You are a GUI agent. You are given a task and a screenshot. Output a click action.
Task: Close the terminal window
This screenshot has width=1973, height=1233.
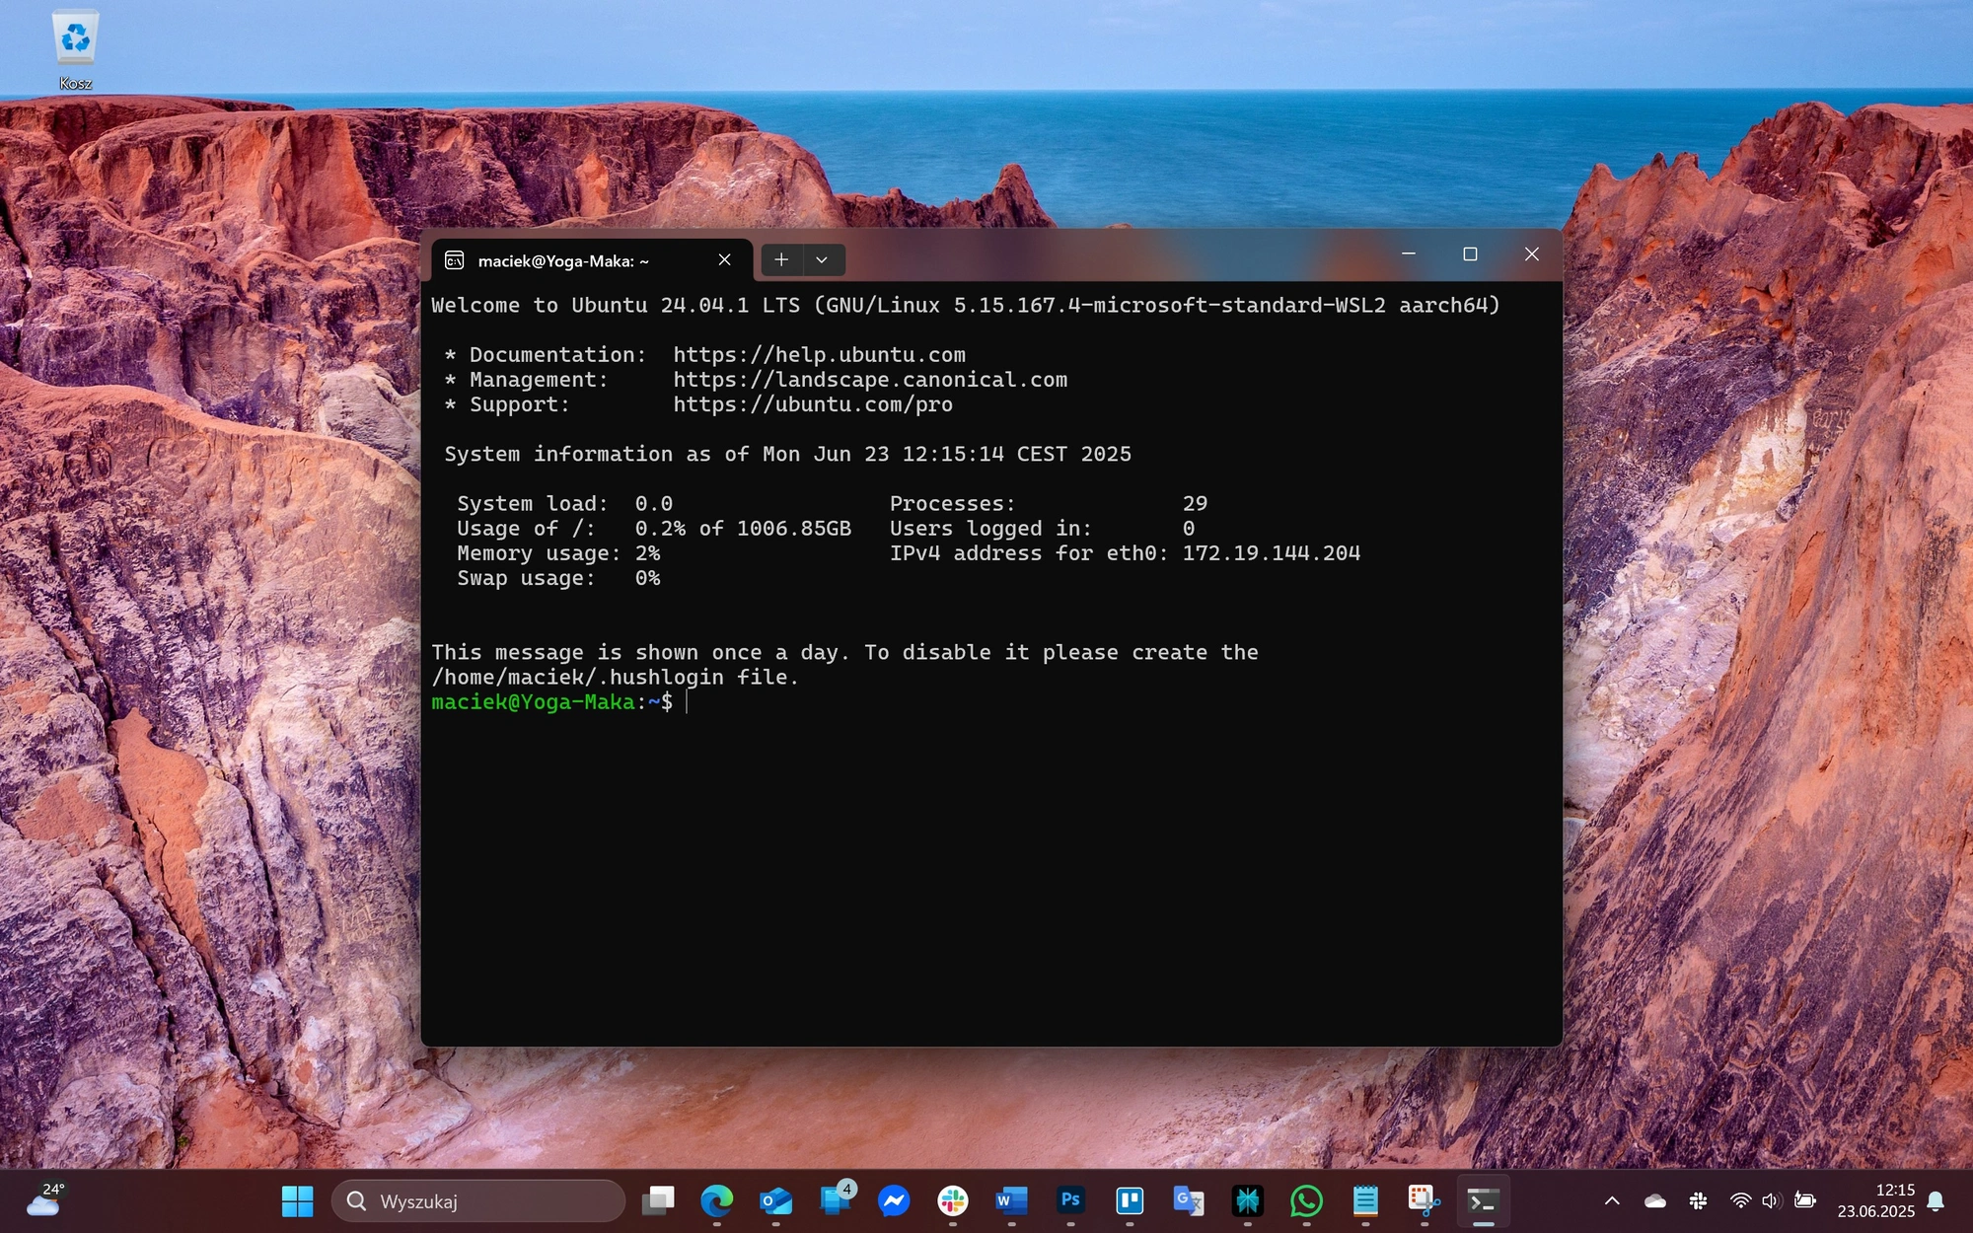[1531, 254]
